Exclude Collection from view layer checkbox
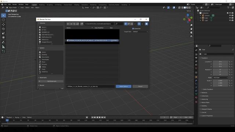 [x=228, y=13]
